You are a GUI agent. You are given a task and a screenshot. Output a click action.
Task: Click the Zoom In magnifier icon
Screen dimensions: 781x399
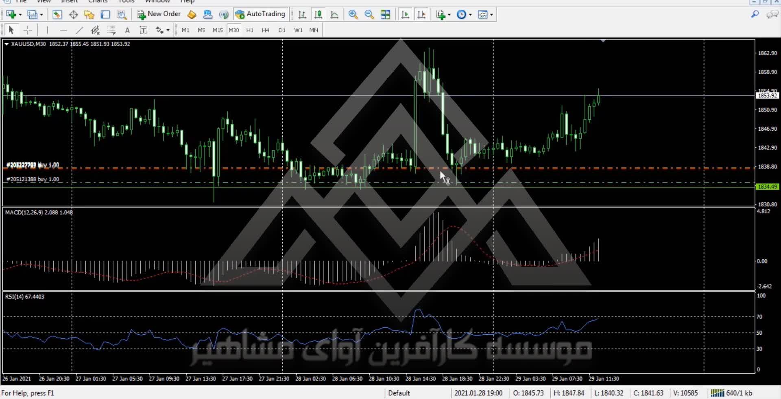pos(353,15)
